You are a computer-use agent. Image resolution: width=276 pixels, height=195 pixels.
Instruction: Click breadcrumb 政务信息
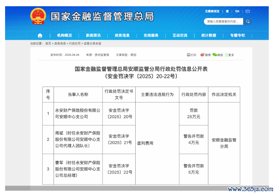pos(60,43)
